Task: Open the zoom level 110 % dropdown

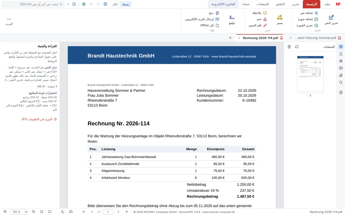Action: tap(20, 212)
